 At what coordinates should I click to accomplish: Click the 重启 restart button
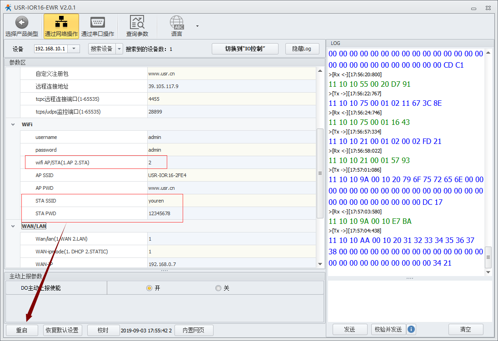22,330
